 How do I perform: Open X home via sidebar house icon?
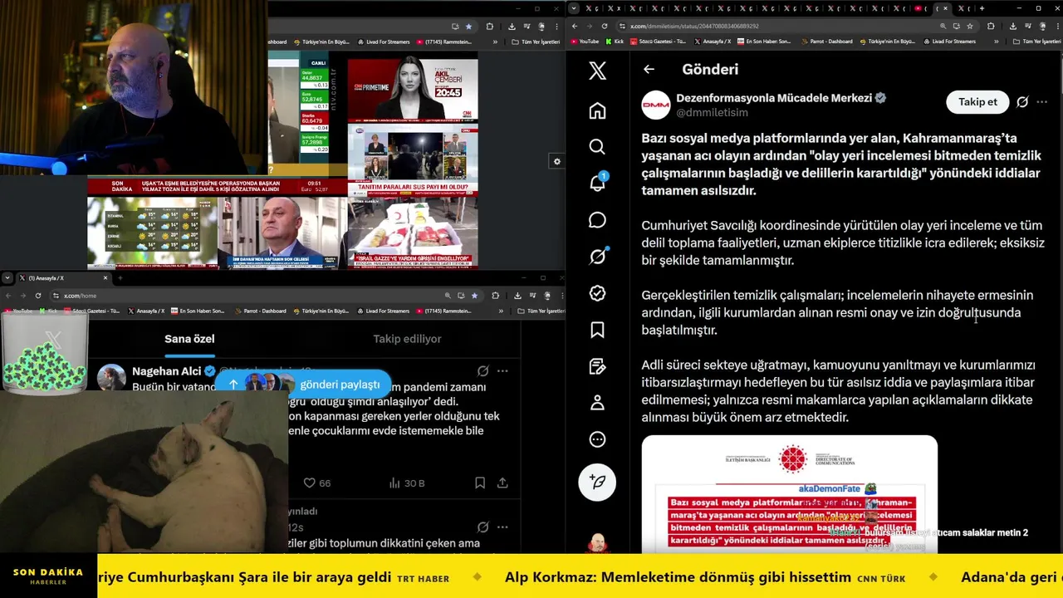(x=597, y=110)
